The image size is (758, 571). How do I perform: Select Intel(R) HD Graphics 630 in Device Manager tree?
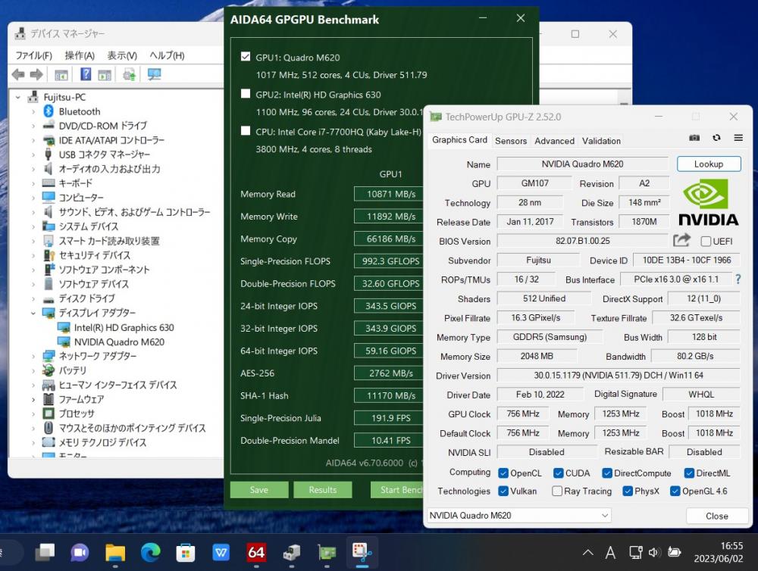[124, 327]
